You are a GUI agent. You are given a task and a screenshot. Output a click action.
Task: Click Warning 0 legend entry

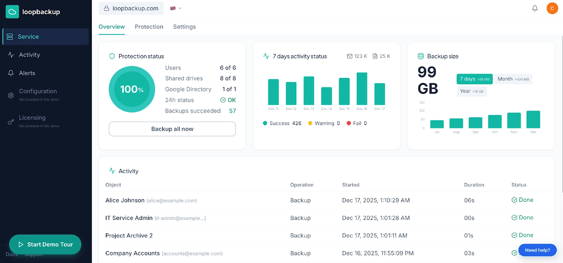pyautogui.click(x=324, y=123)
